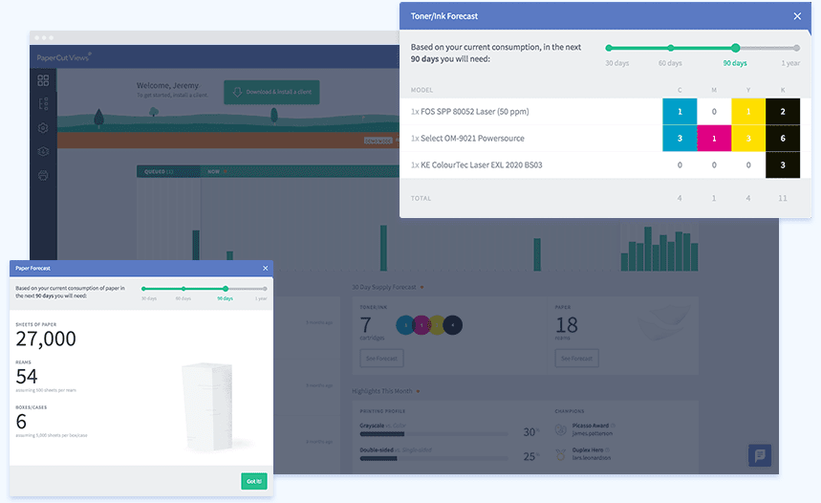Click the 7 cartridges value
This screenshot has width=821, height=503.
pyautogui.click(x=365, y=325)
